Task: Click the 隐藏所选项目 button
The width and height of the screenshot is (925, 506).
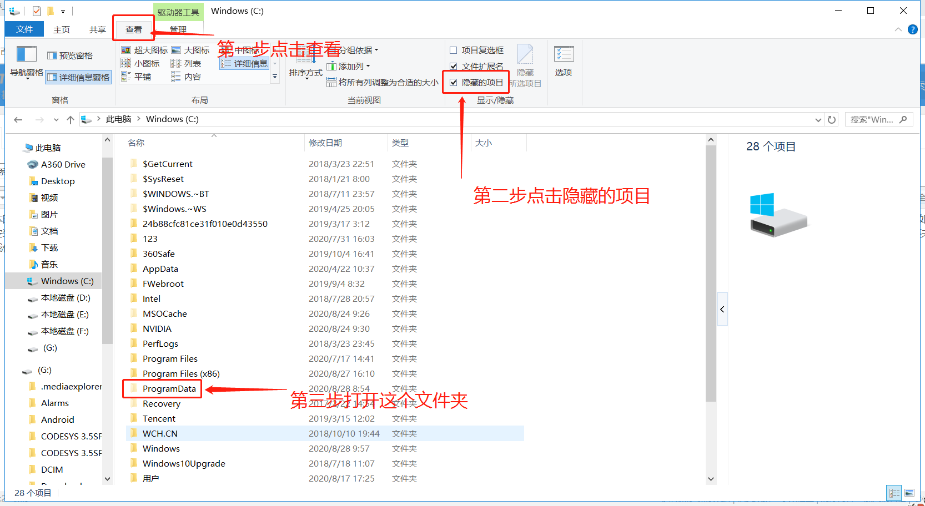Action: pyautogui.click(x=525, y=65)
